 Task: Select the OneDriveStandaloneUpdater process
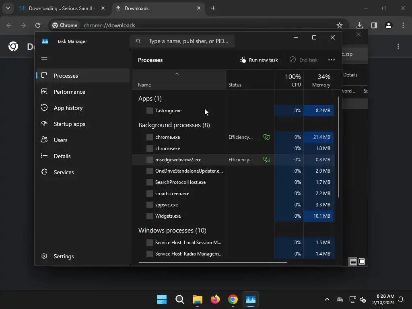click(233, 171)
